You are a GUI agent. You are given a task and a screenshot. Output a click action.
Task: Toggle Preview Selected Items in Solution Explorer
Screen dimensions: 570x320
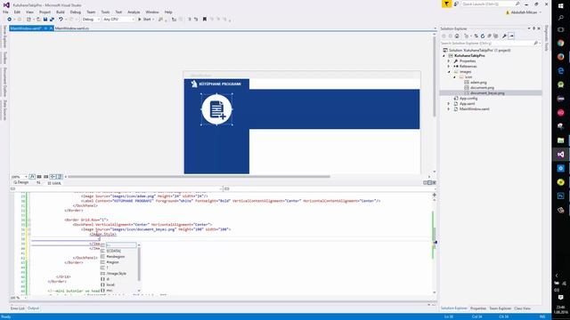511,36
